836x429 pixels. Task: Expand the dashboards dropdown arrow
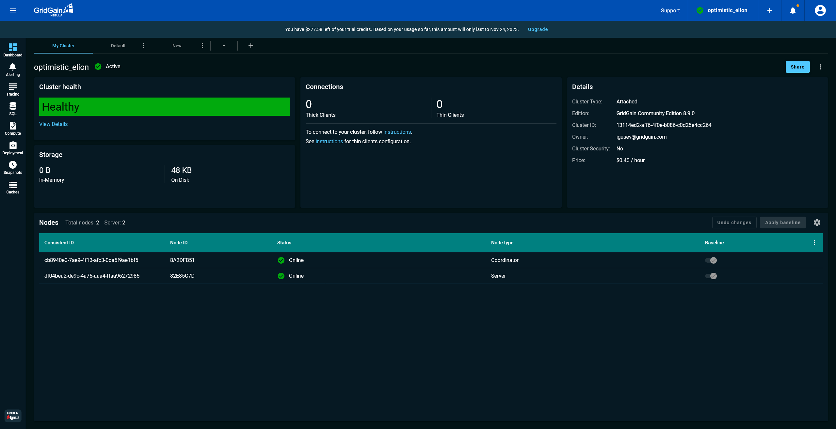pyautogui.click(x=224, y=46)
